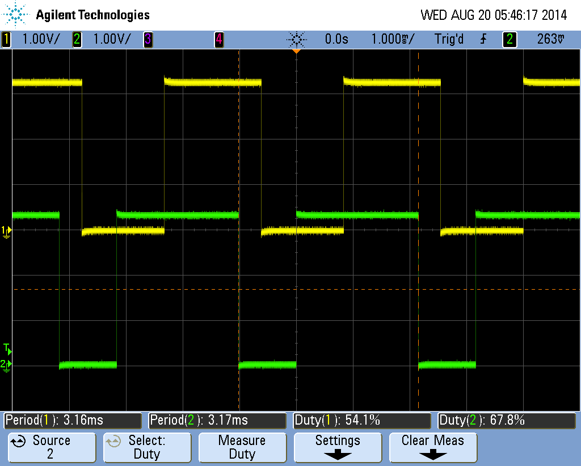581x466 pixels.
Task: Click the Channel 1 ground reference marker
Action: coord(6,231)
